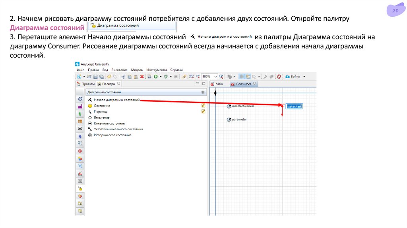The image size is (407, 228).
Task: Open the Fluid library water-drop icon
Action: pos(80,136)
